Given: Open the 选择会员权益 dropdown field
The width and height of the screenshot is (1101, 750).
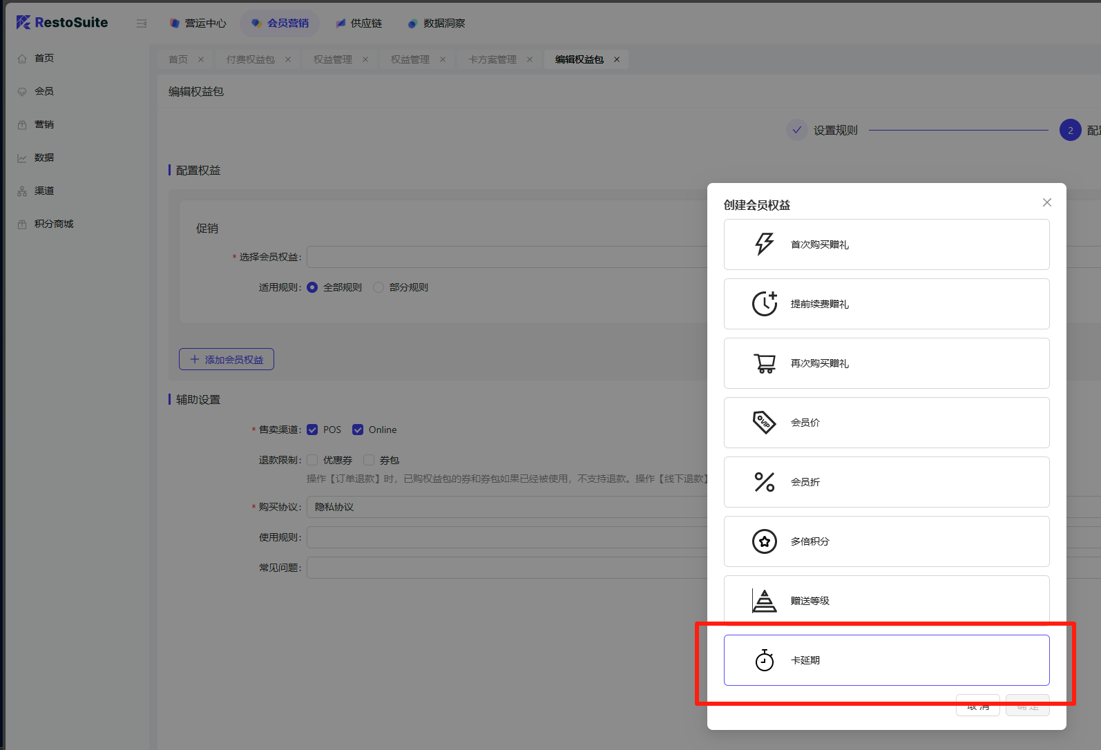Looking at the screenshot, I should tap(508, 257).
